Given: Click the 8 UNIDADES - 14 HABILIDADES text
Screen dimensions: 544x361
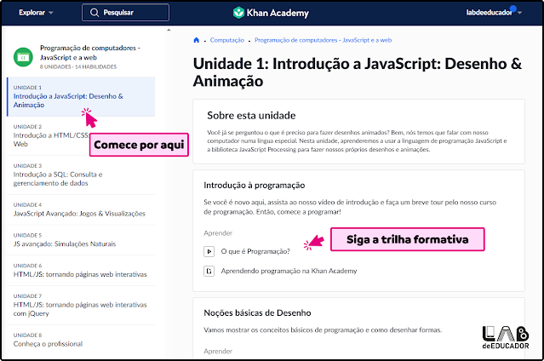Looking at the screenshot, I should click(x=78, y=66).
